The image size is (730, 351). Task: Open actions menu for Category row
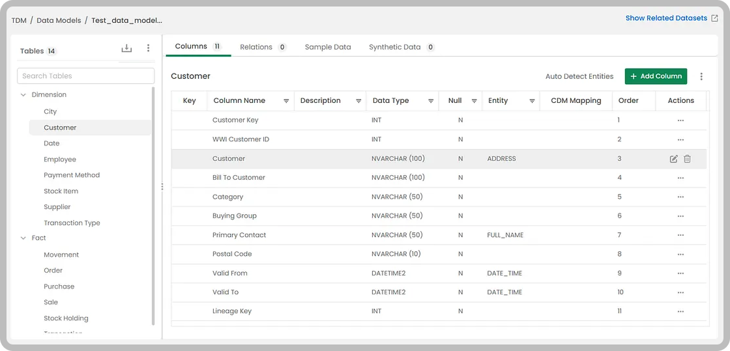tap(680, 197)
